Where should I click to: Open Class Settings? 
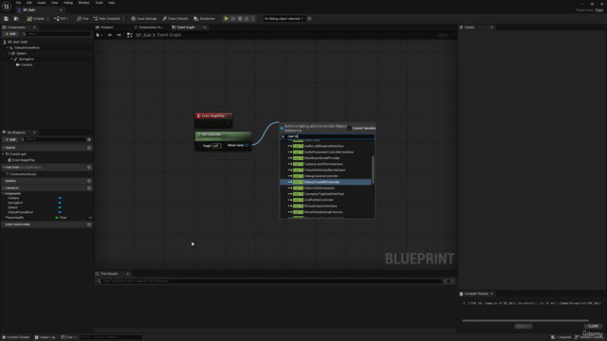tap(143, 19)
